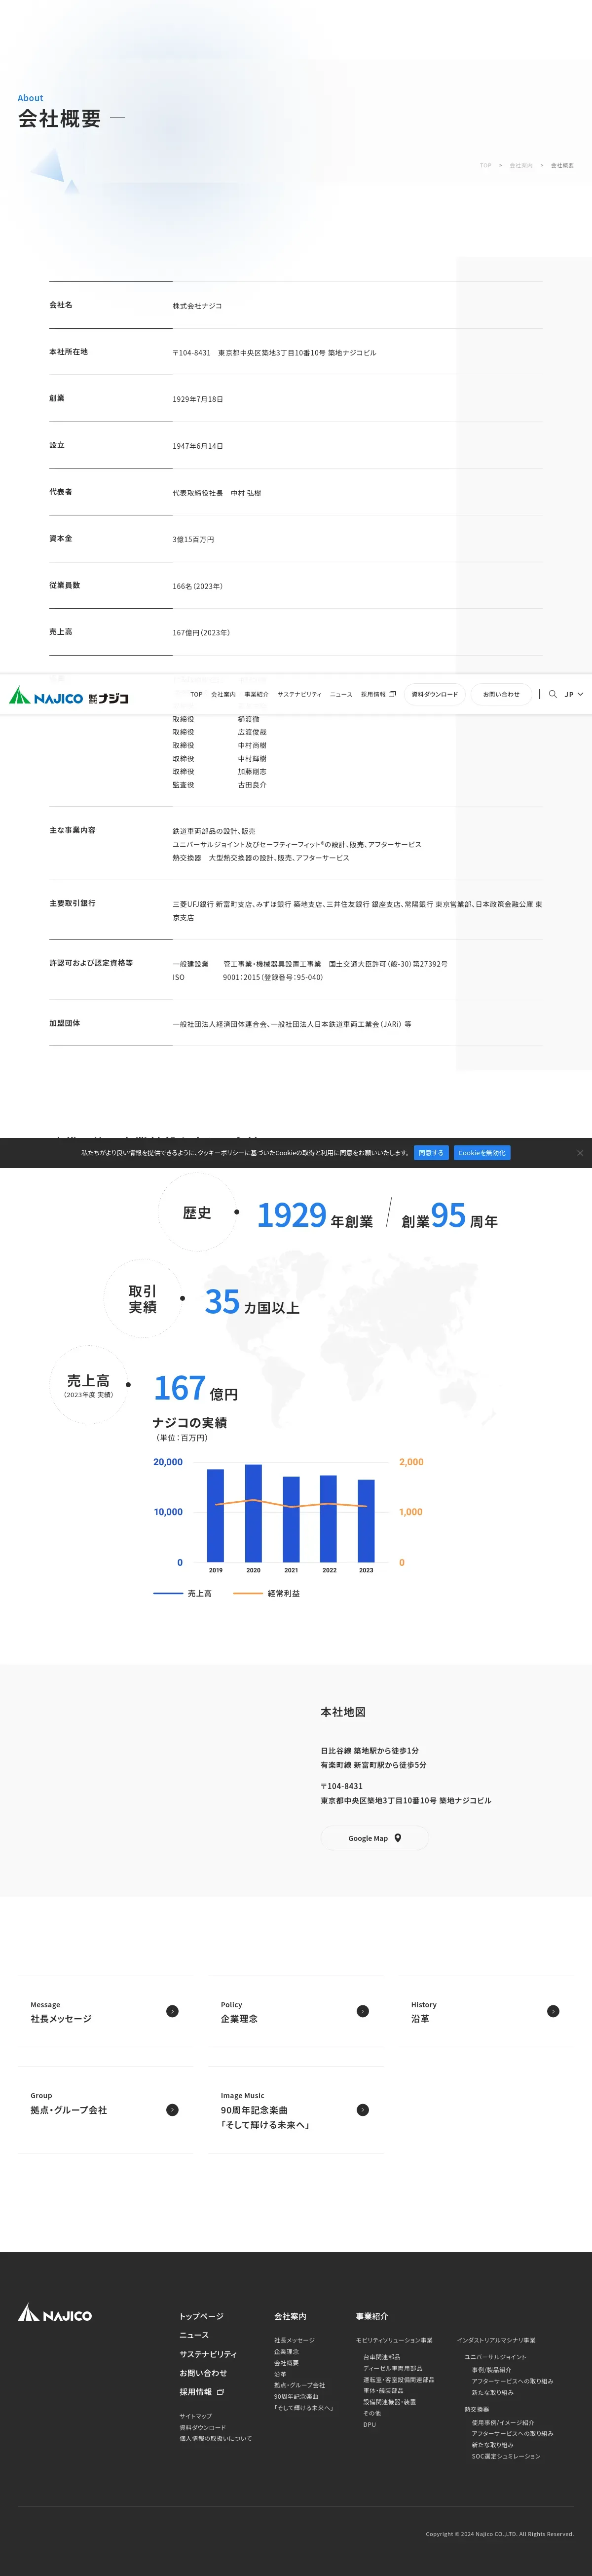Click 会社案内 in the breadcrumb
Image resolution: width=592 pixels, height=2576 pixels.
tap(521, 166)
